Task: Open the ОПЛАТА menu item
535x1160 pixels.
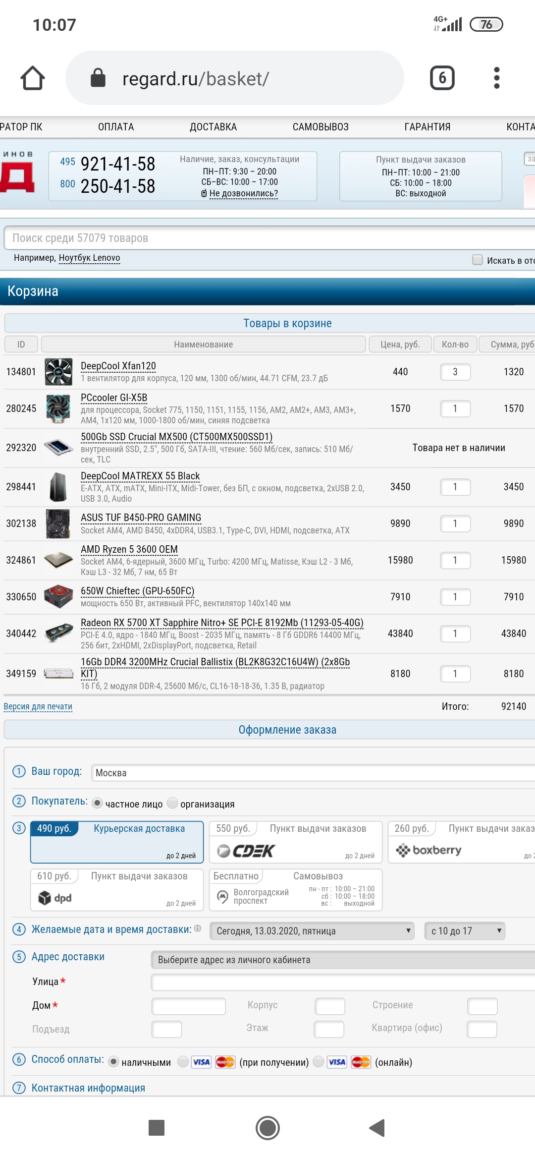Action: pyautogui.click(x=116, y=127)
